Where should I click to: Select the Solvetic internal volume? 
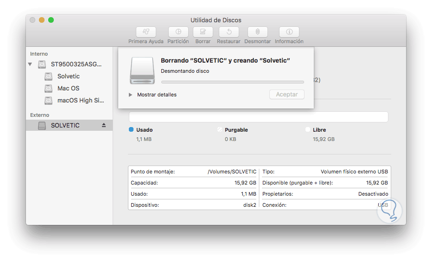pyautogui.click(x=69, y=76)
